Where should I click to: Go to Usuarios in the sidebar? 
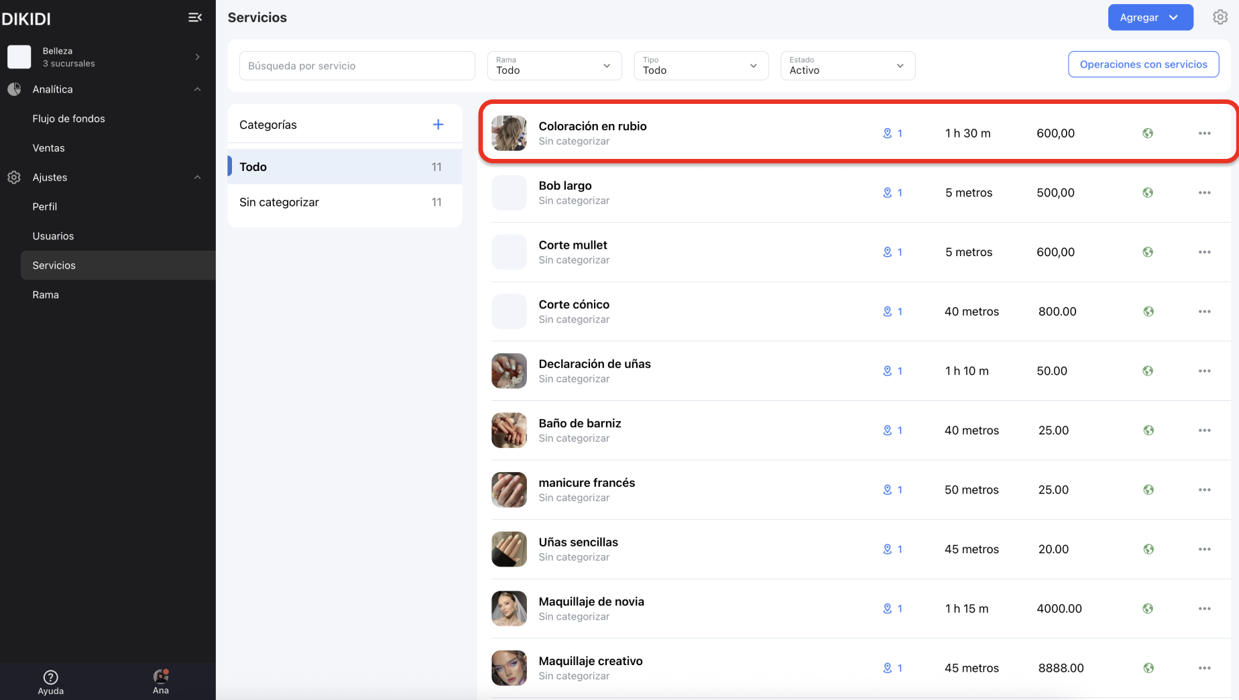coord(53,236)
